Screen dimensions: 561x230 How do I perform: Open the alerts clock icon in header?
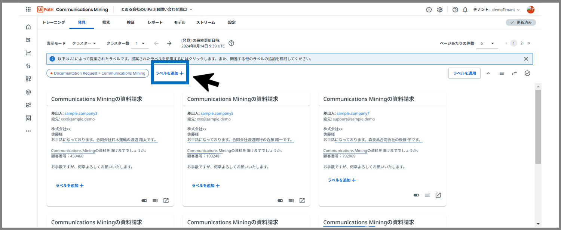[x=429, y=10]
